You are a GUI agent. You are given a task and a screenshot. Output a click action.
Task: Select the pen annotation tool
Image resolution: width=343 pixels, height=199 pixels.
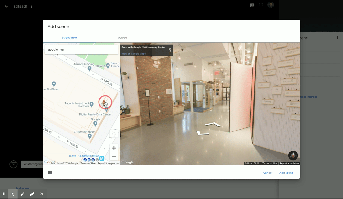[x=23, y=194]
